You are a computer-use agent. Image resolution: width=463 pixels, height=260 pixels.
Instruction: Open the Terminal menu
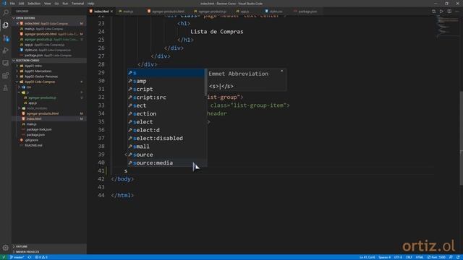pyautogui.click(x=77, y=4)
